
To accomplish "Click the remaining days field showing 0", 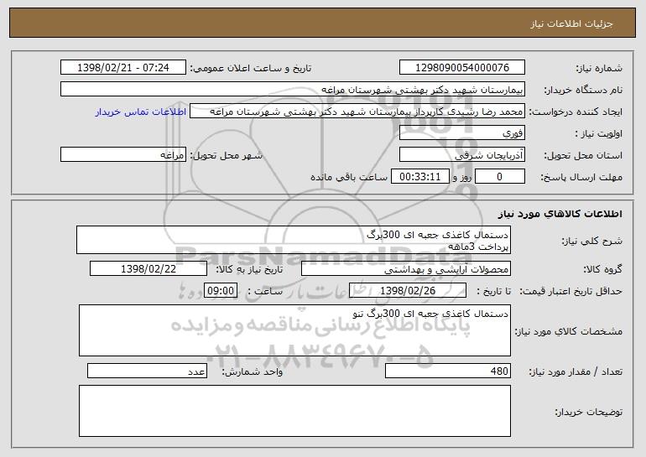I will (x=500, y=177).
